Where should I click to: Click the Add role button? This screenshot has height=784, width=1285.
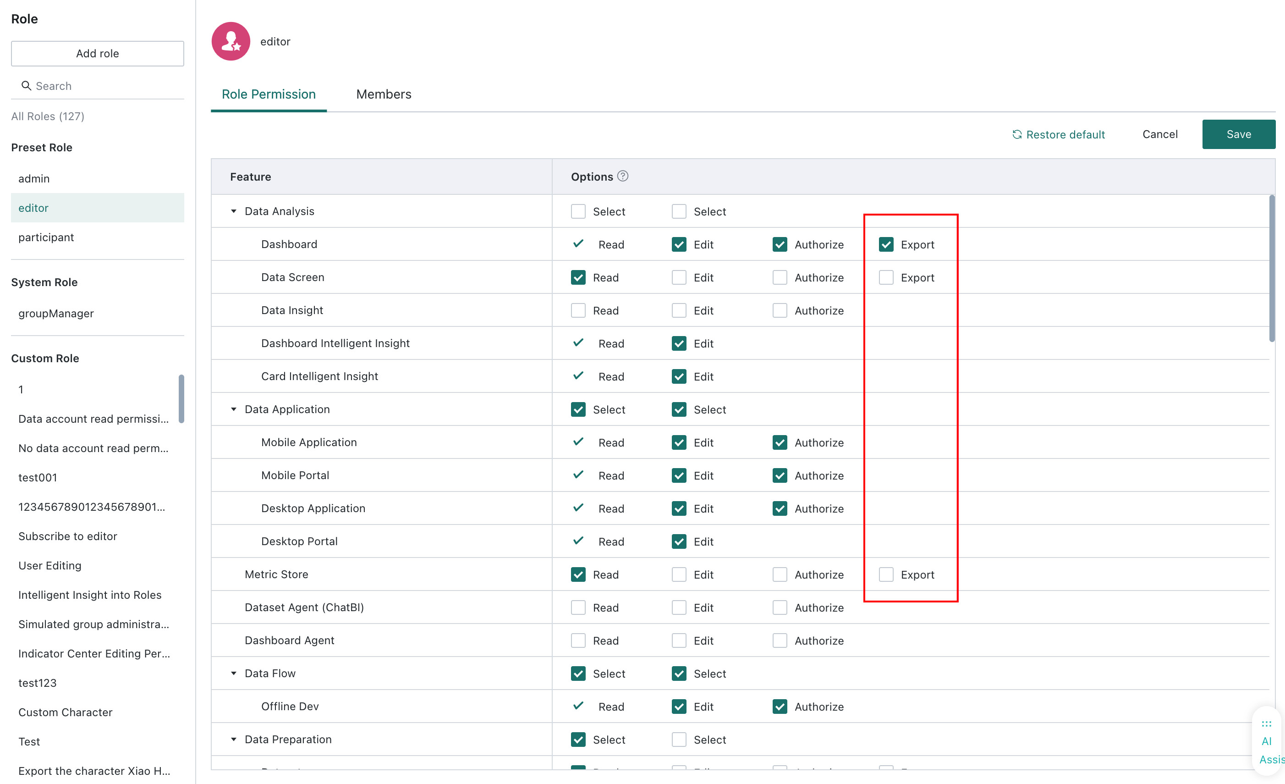point(98,53)
